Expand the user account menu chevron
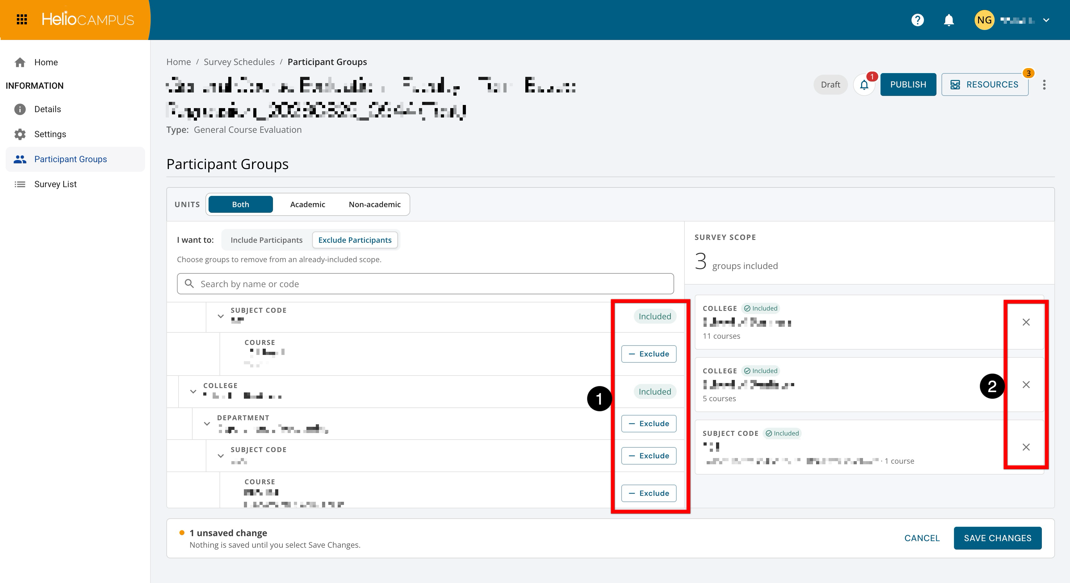 (x=1046, y=20)
